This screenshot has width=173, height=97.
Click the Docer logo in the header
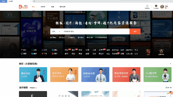click(24, 7)
